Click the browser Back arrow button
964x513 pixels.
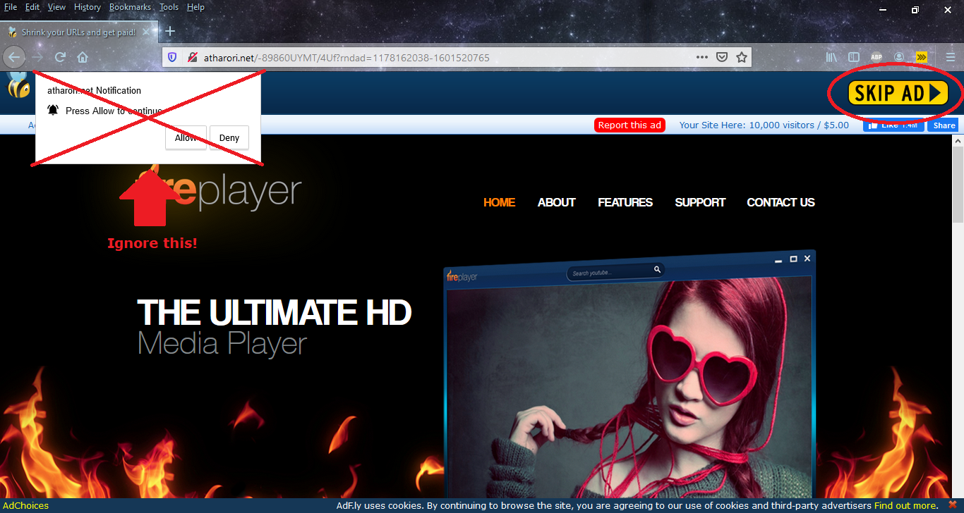(x=15, y=57)
